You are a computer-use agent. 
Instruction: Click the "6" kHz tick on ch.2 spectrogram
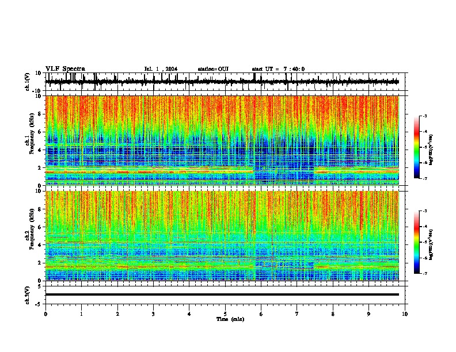click(x=40, y=227)
